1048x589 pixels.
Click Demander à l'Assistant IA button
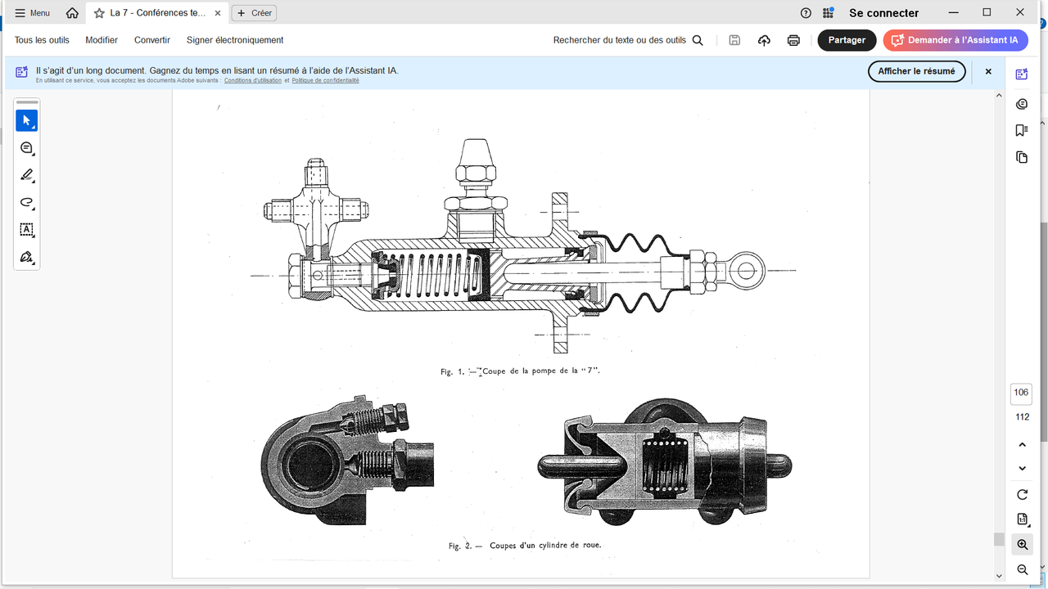(955, 40)
